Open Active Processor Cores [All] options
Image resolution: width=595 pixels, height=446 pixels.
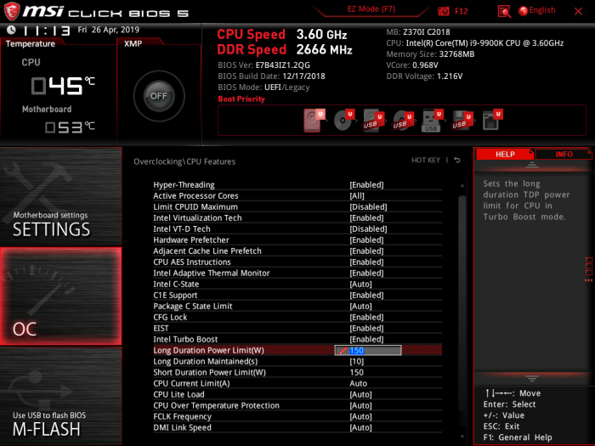click(357, 196)
